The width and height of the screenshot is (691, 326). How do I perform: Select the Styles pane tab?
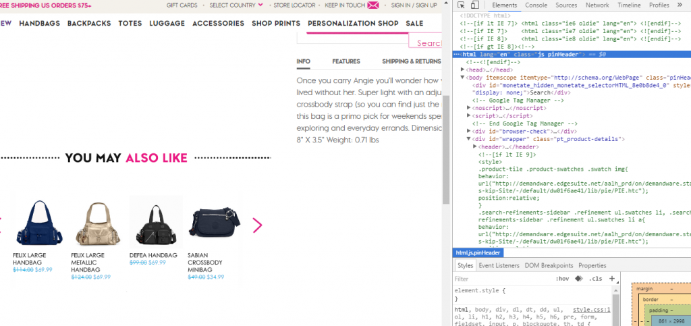pyautogui.click(x=465, y=266)
